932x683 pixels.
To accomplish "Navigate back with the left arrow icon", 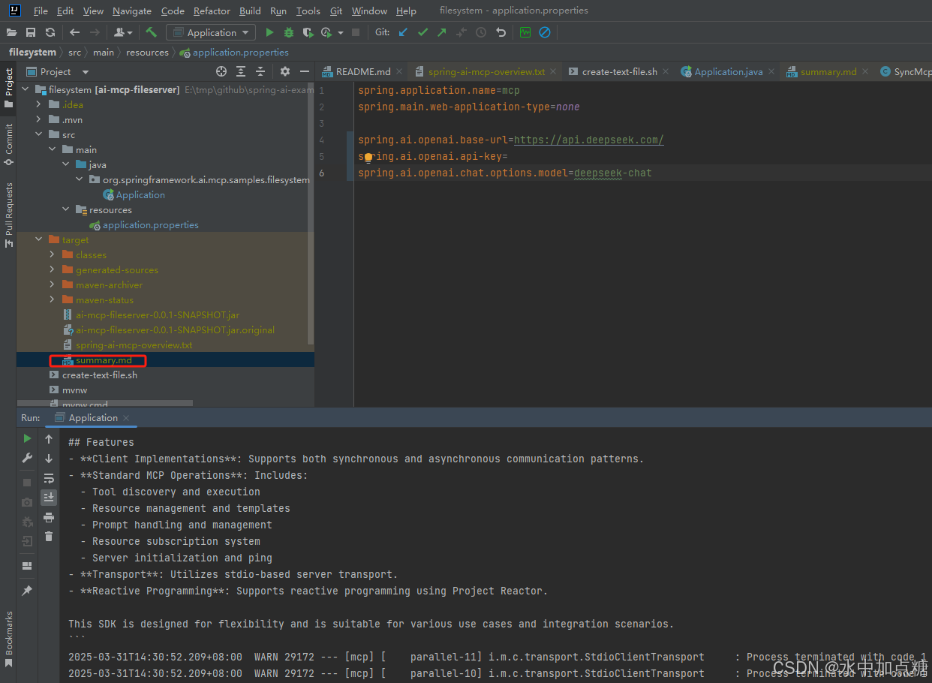I will (x=74, y=32).
